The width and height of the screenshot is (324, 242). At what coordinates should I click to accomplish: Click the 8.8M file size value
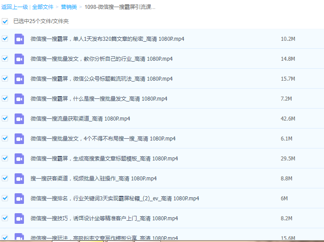pyautogui.click(x=286, y=179)
